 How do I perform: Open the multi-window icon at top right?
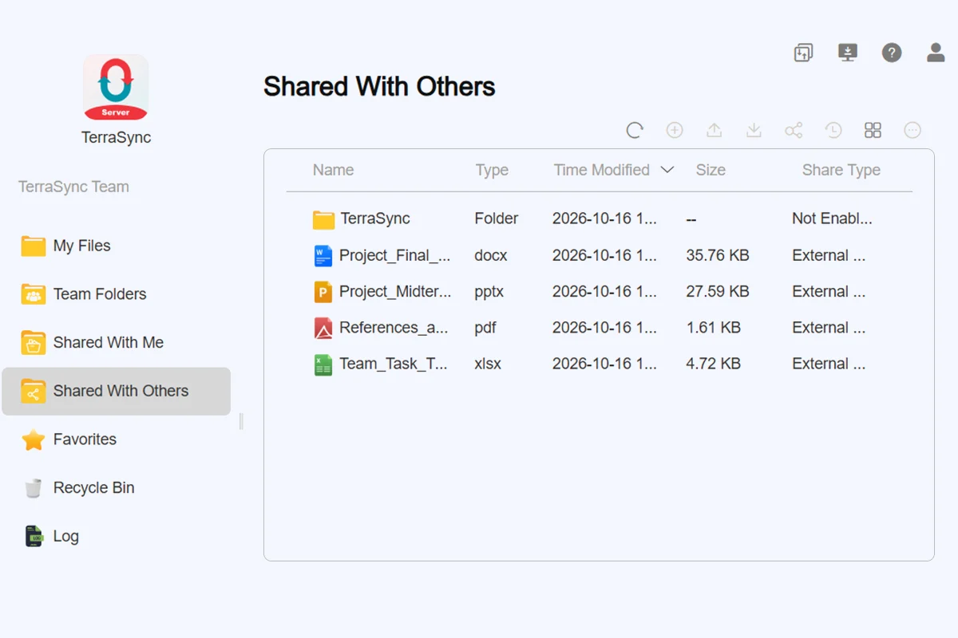(803, 53)
